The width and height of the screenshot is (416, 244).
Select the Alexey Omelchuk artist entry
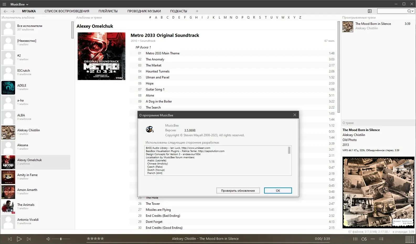pyautogui.click(x=36, y=162)
